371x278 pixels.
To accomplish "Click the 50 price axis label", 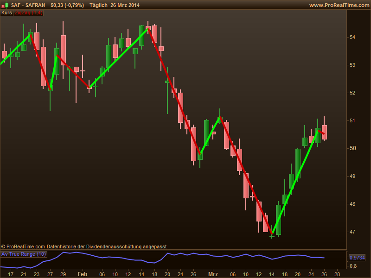I will click(x=352, y=148).
